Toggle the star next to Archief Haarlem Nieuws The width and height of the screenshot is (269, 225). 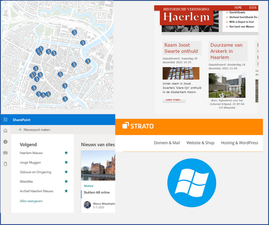[x=66, y=191]
